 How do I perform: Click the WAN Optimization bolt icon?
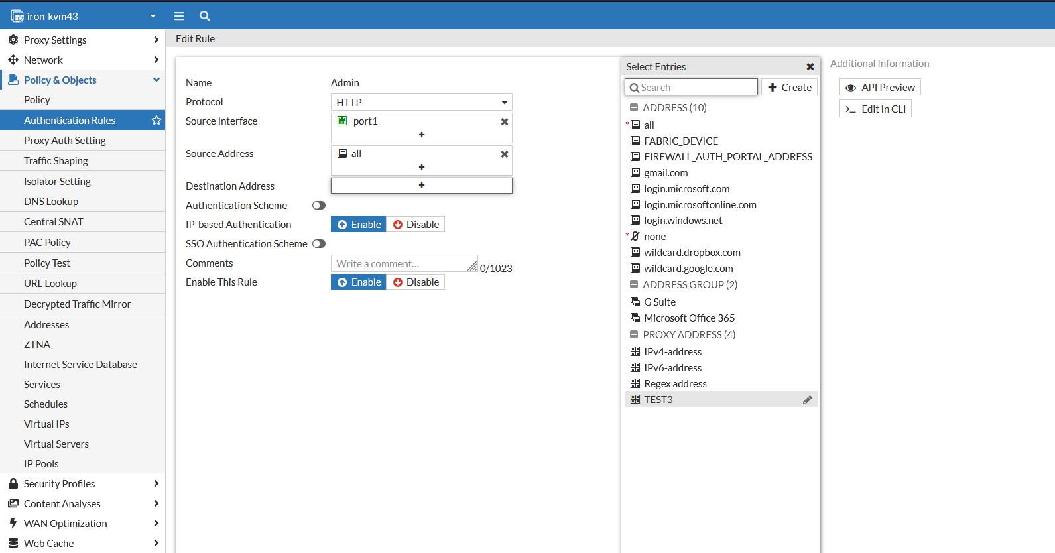click(x=13, y=523)
